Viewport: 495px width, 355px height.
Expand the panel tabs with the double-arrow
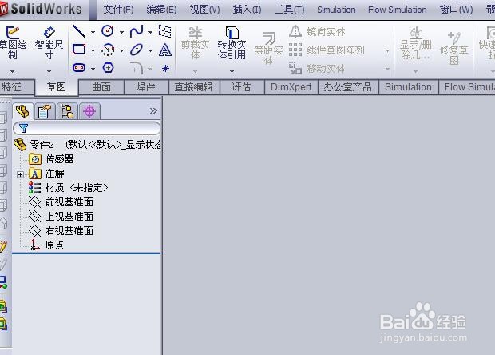coord(153,110)
